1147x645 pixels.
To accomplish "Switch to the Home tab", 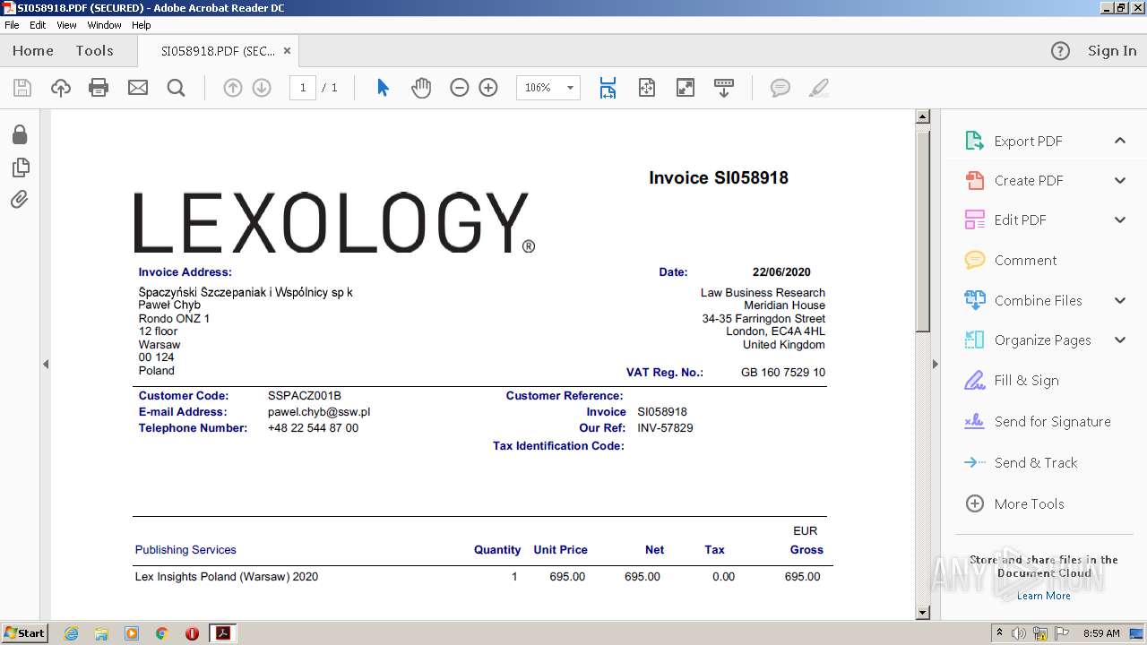I will 33,51.
